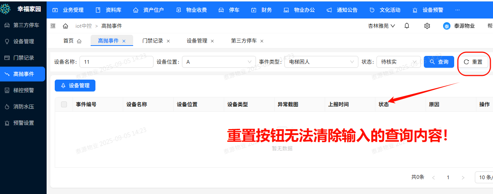Close the 门禁记录 tab

coord(168,41)
